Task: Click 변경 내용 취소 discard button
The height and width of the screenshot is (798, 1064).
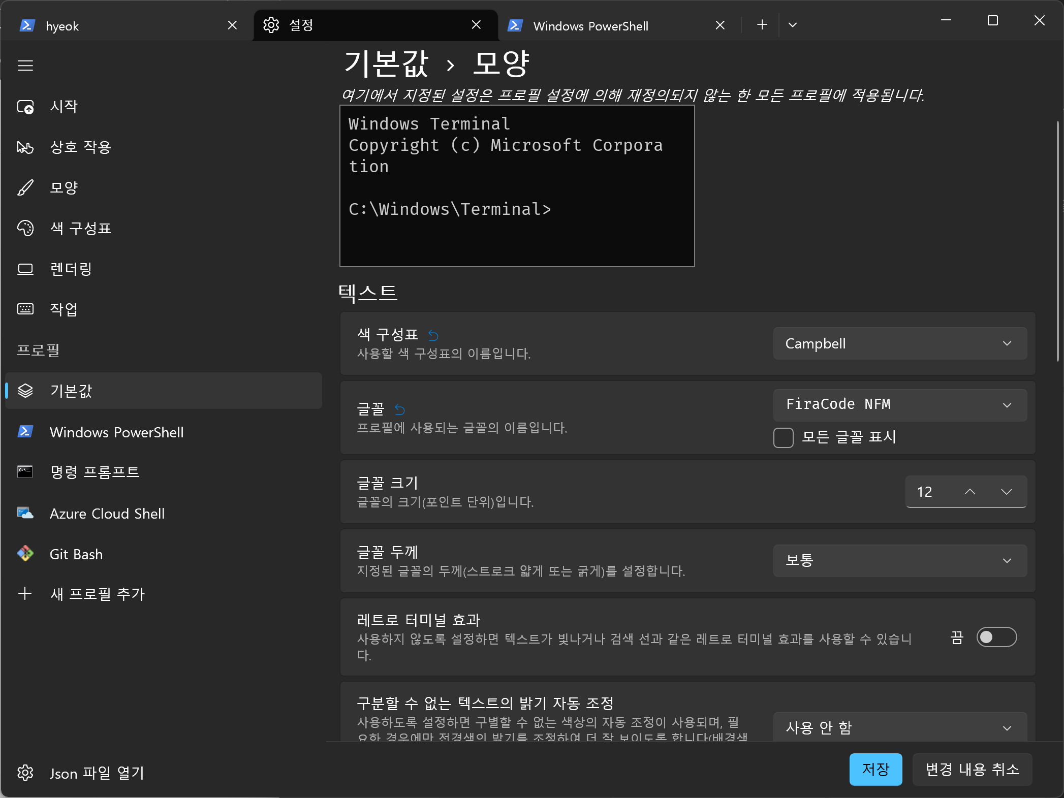Action: click(972, 770)
